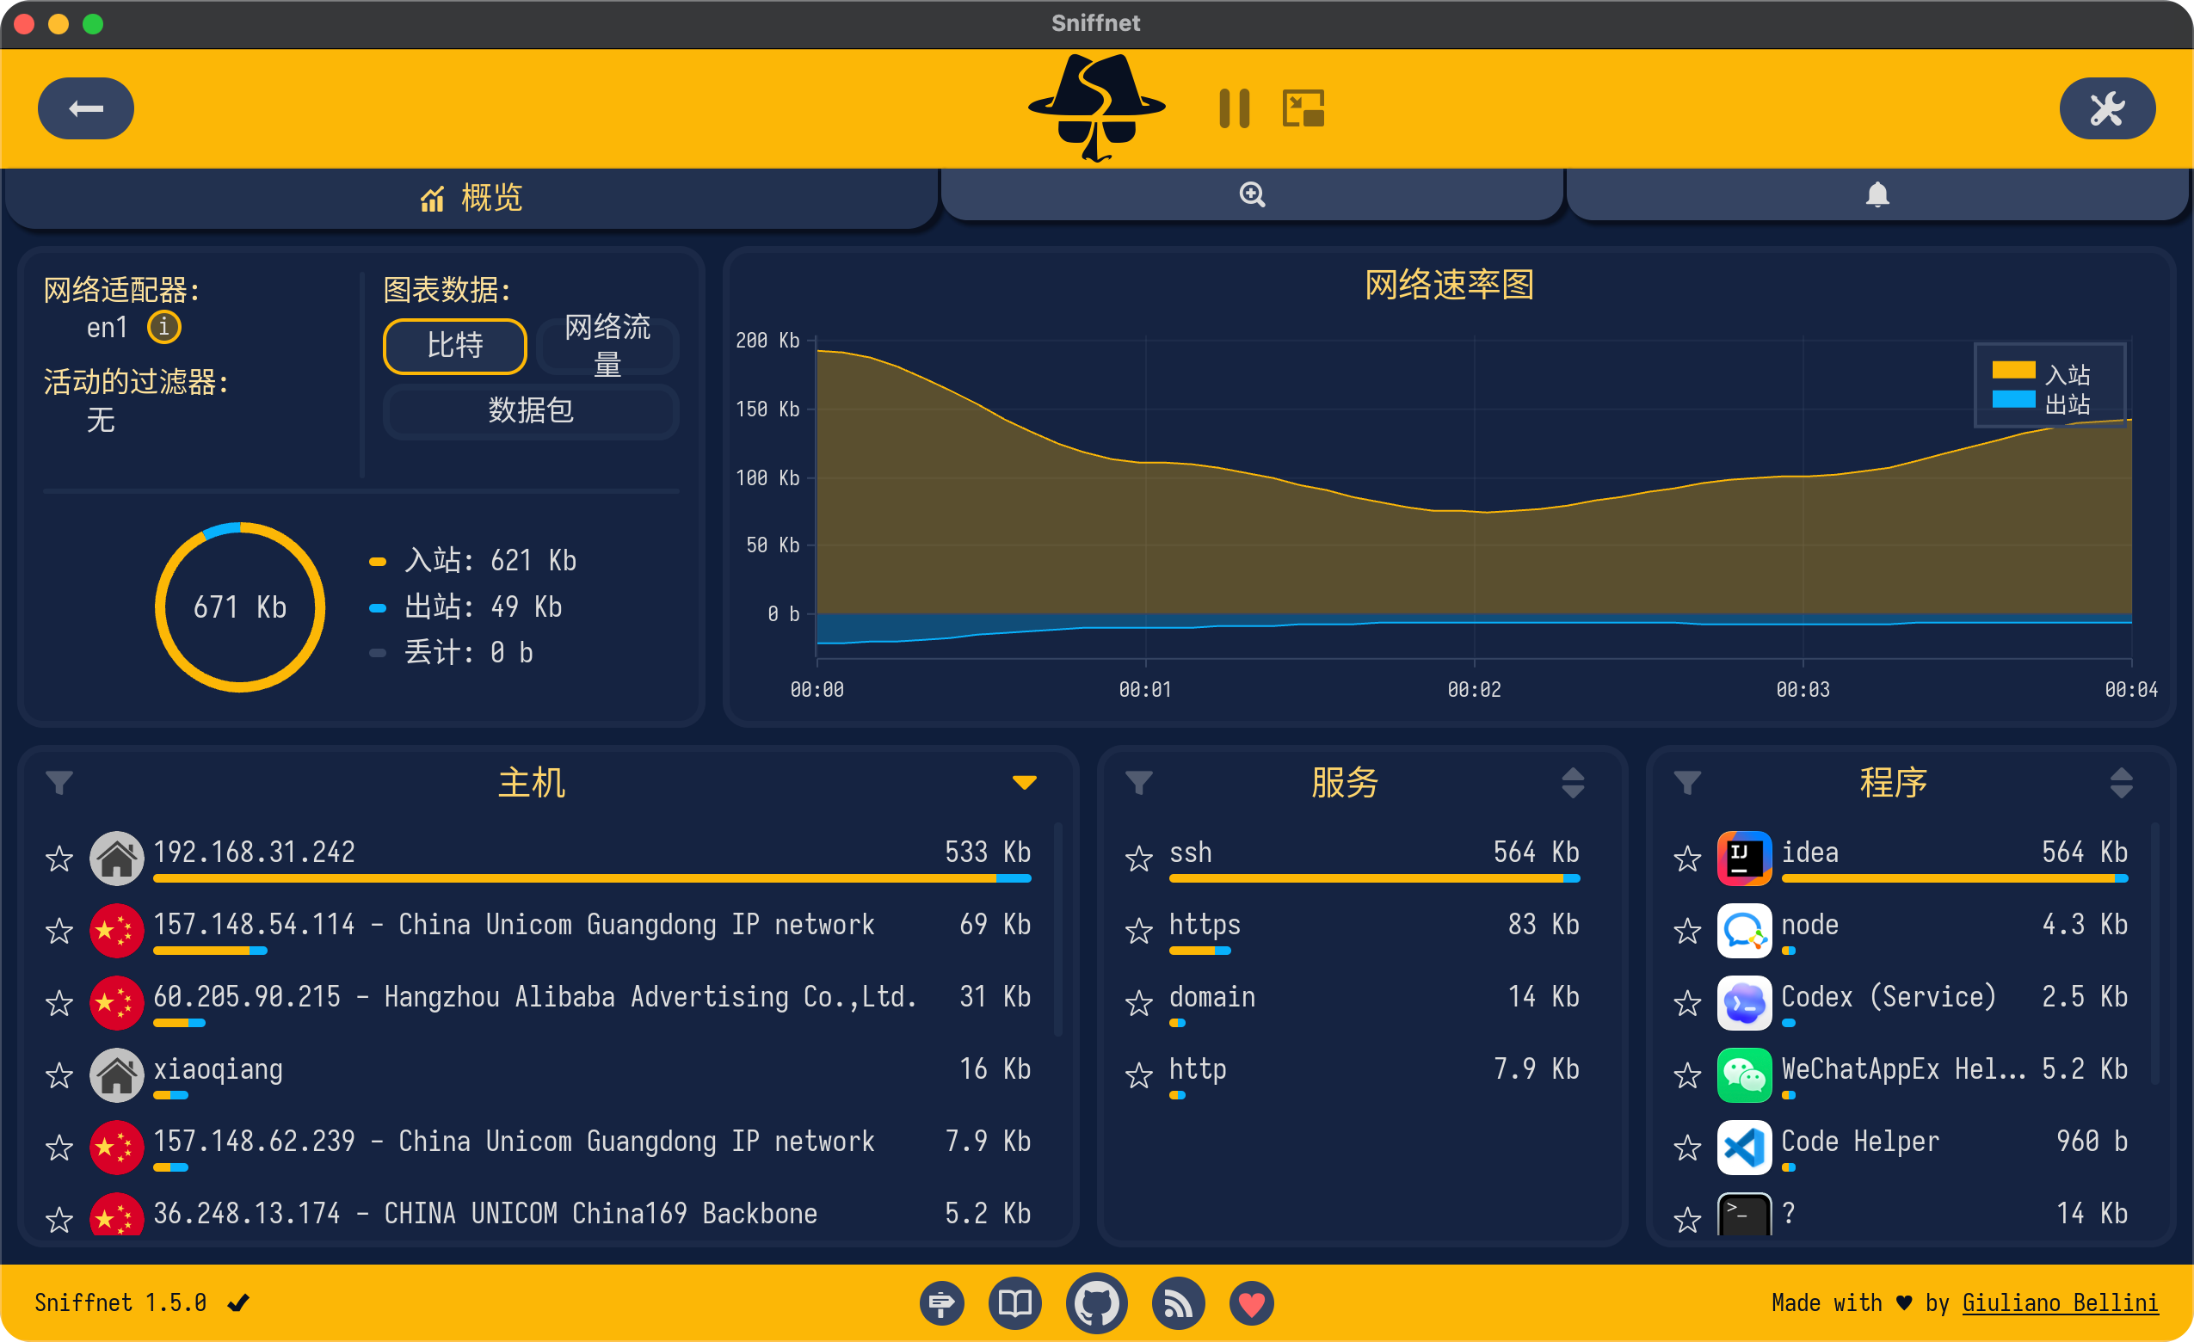2194x1342 pixels.
Task: Star the xiaoqiang host
Action: (x=59, y=1074)
